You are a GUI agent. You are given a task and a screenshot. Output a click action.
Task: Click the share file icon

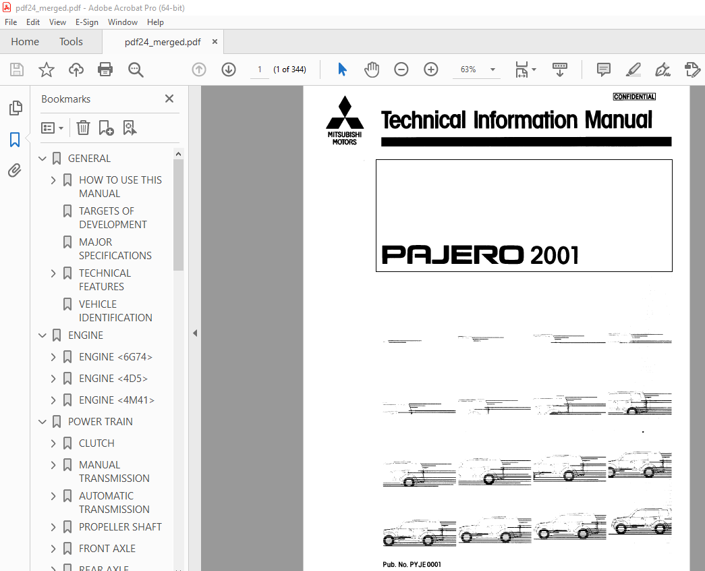click(x=692, y=70)
